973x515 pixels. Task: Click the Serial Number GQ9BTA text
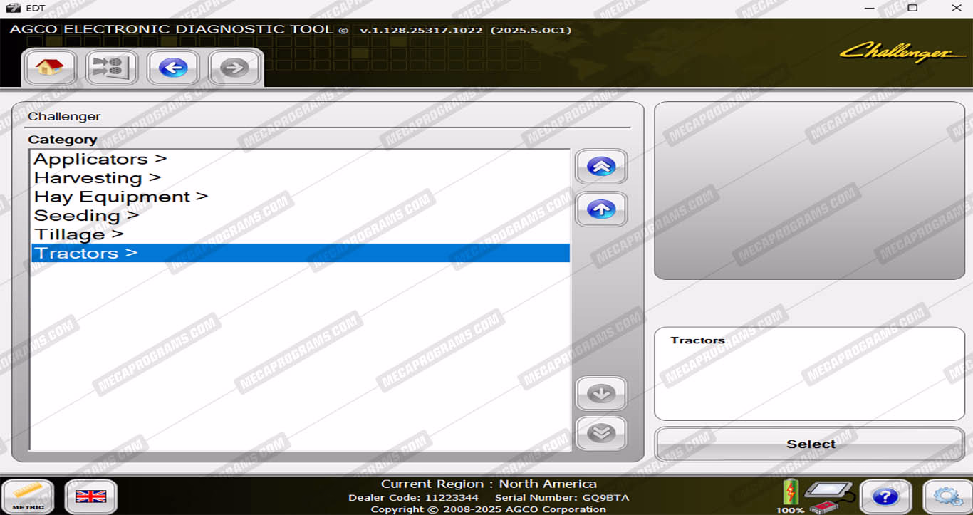[562, 498]
